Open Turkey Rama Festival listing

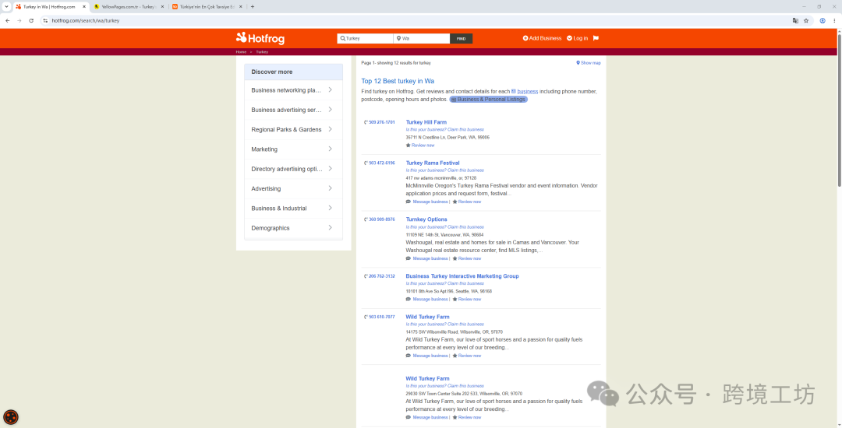click(x=433, y=163)
